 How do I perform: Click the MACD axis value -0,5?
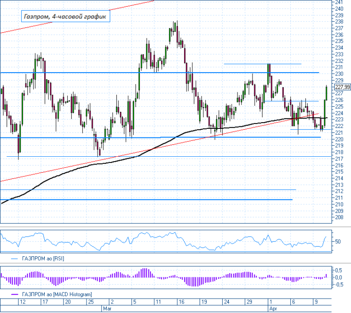click(x=338, y=285)
